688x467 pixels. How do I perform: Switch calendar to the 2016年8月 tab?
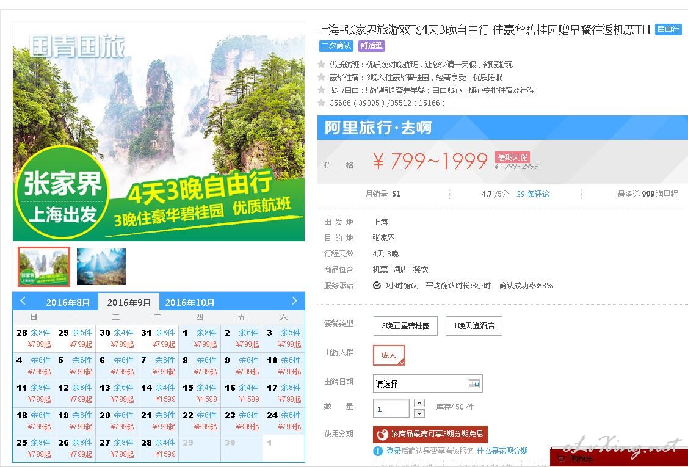pos(68,302)
